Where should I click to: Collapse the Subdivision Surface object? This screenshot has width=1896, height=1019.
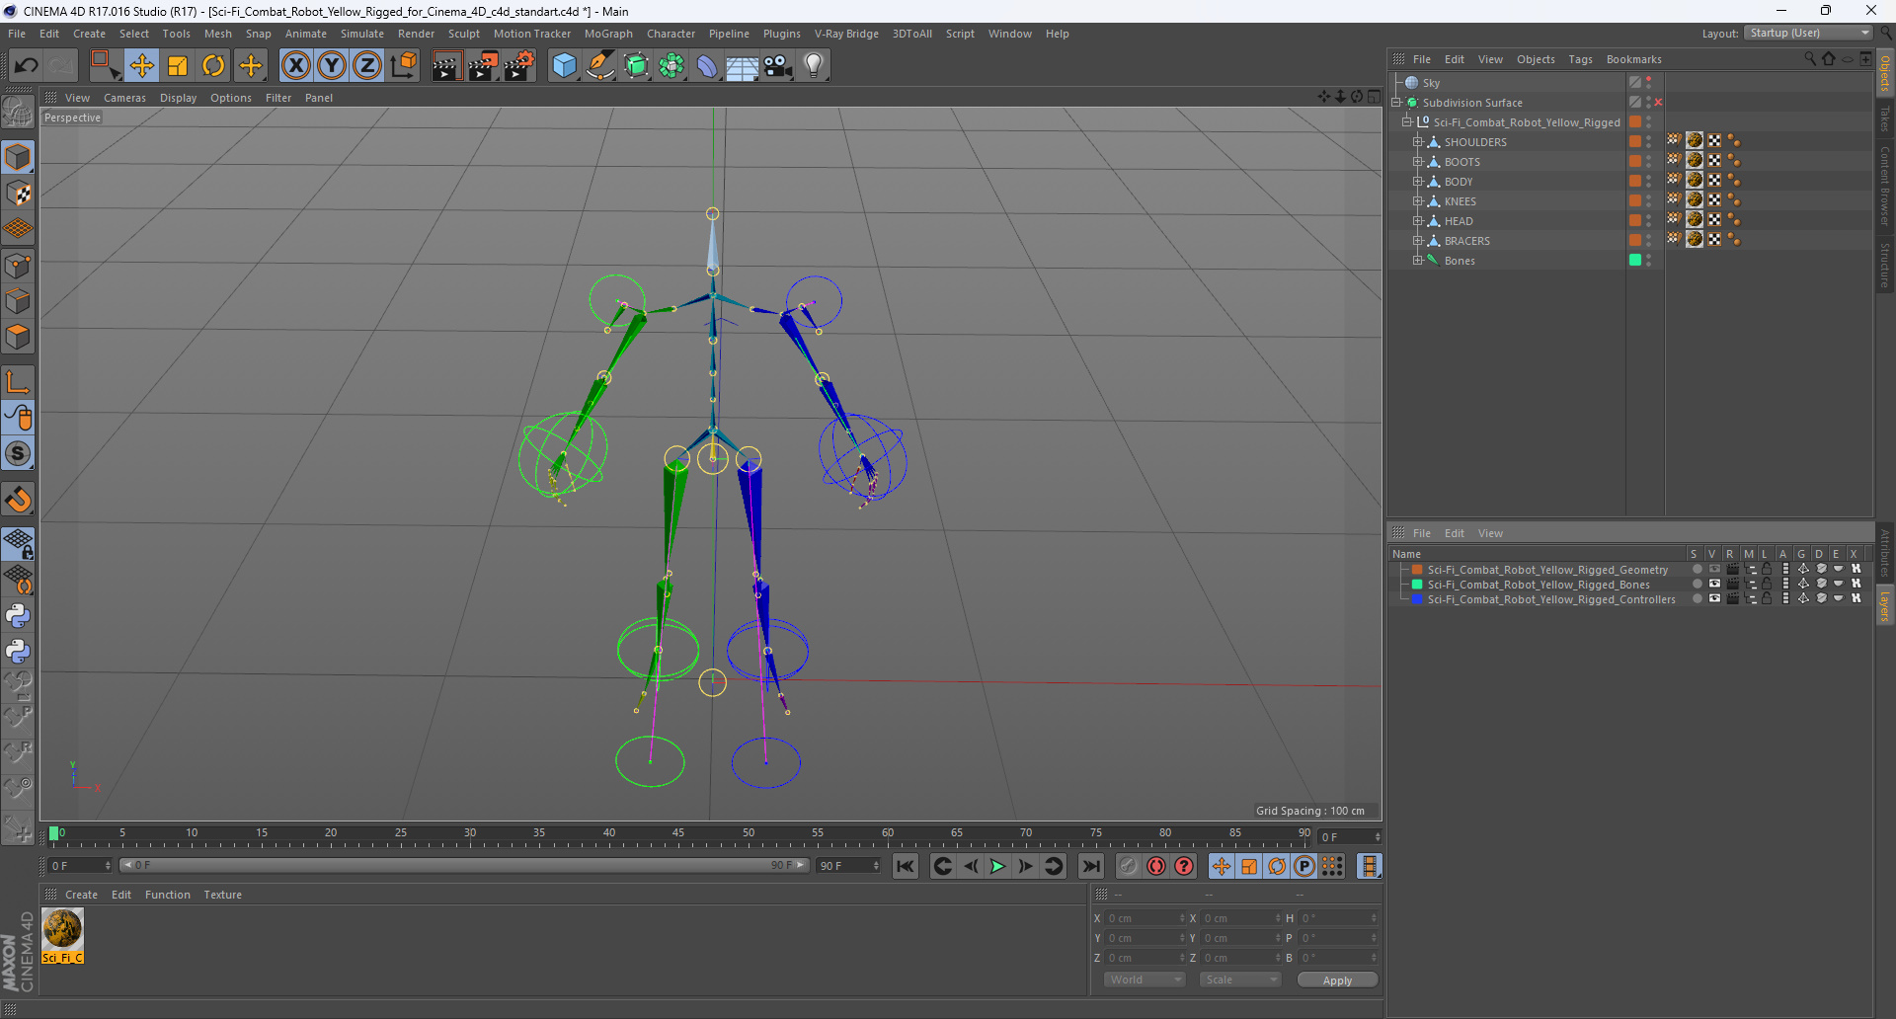(1397, 103)
